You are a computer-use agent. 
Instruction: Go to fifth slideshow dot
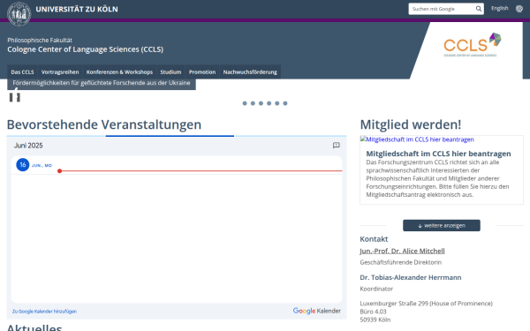[277, 103]
